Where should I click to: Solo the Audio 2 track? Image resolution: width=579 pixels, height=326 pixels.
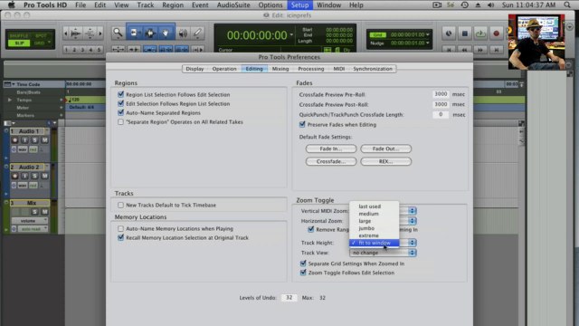point(34,176)
